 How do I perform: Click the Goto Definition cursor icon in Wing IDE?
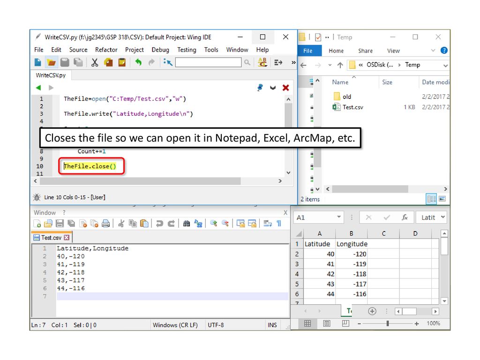(x=168, y=62)
